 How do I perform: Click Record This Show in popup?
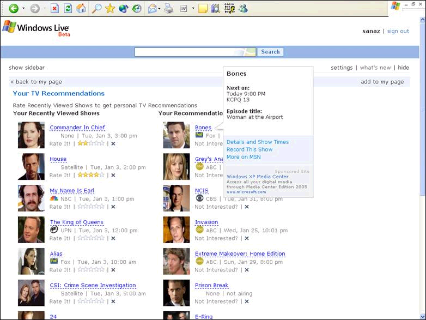pos(249,149)
